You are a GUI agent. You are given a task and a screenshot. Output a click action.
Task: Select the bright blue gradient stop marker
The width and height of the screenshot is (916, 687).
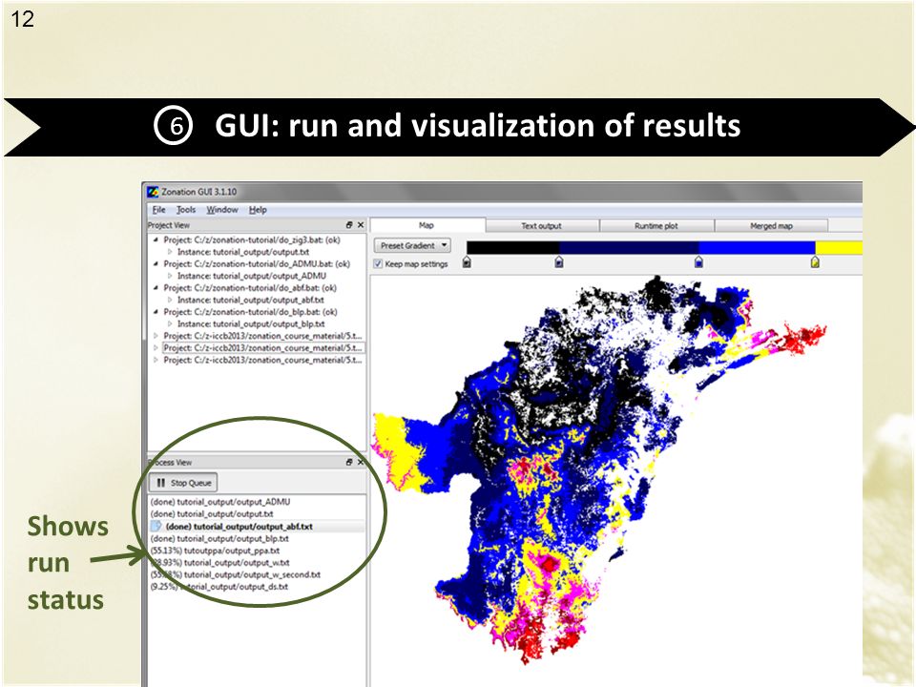coord(698,261)
